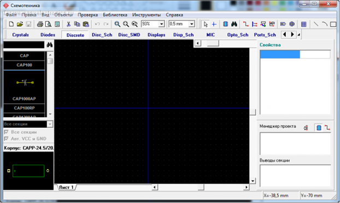Click the component search input field
340x203 pixels.
24,45
